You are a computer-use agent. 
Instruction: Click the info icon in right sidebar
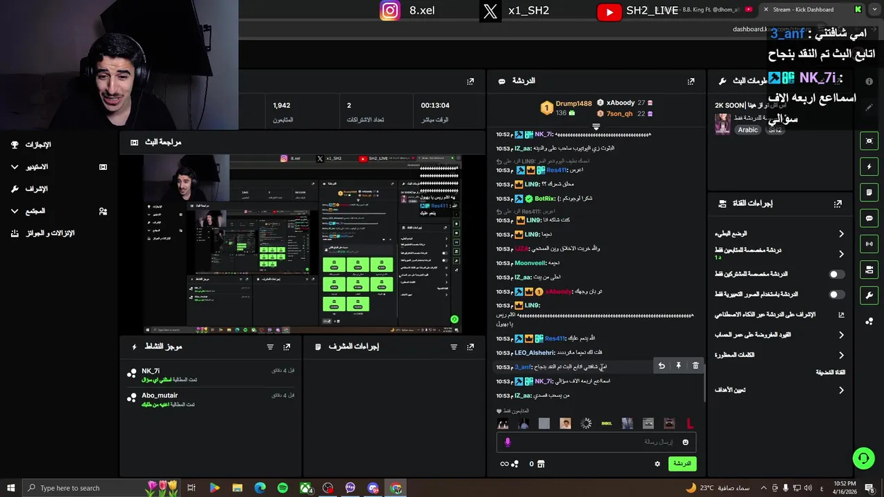[x=869, y=81]
